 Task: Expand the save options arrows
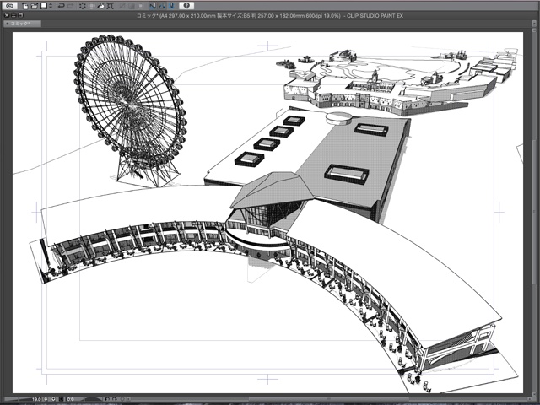pos(51,6)
